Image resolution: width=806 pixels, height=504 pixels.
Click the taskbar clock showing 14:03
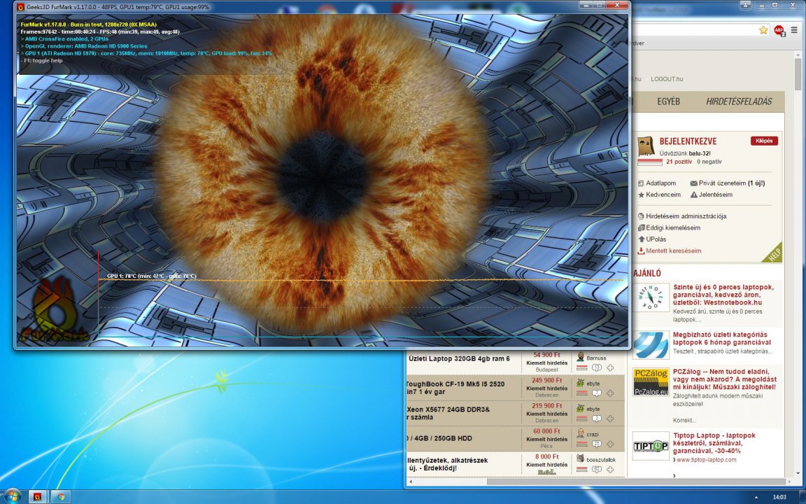(779, 497)
